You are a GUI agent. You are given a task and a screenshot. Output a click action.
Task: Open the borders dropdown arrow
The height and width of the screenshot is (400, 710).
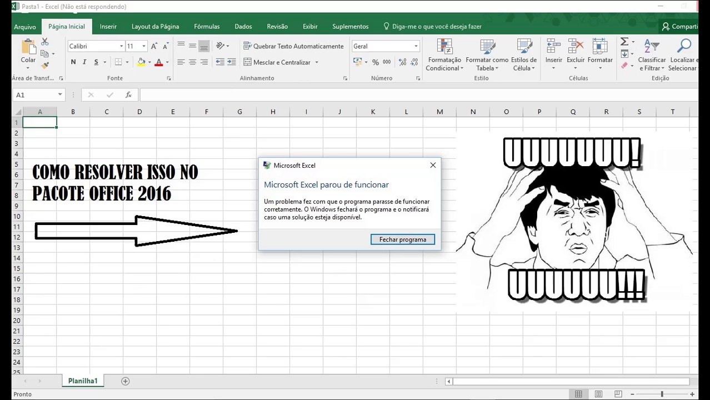point(127,62)
